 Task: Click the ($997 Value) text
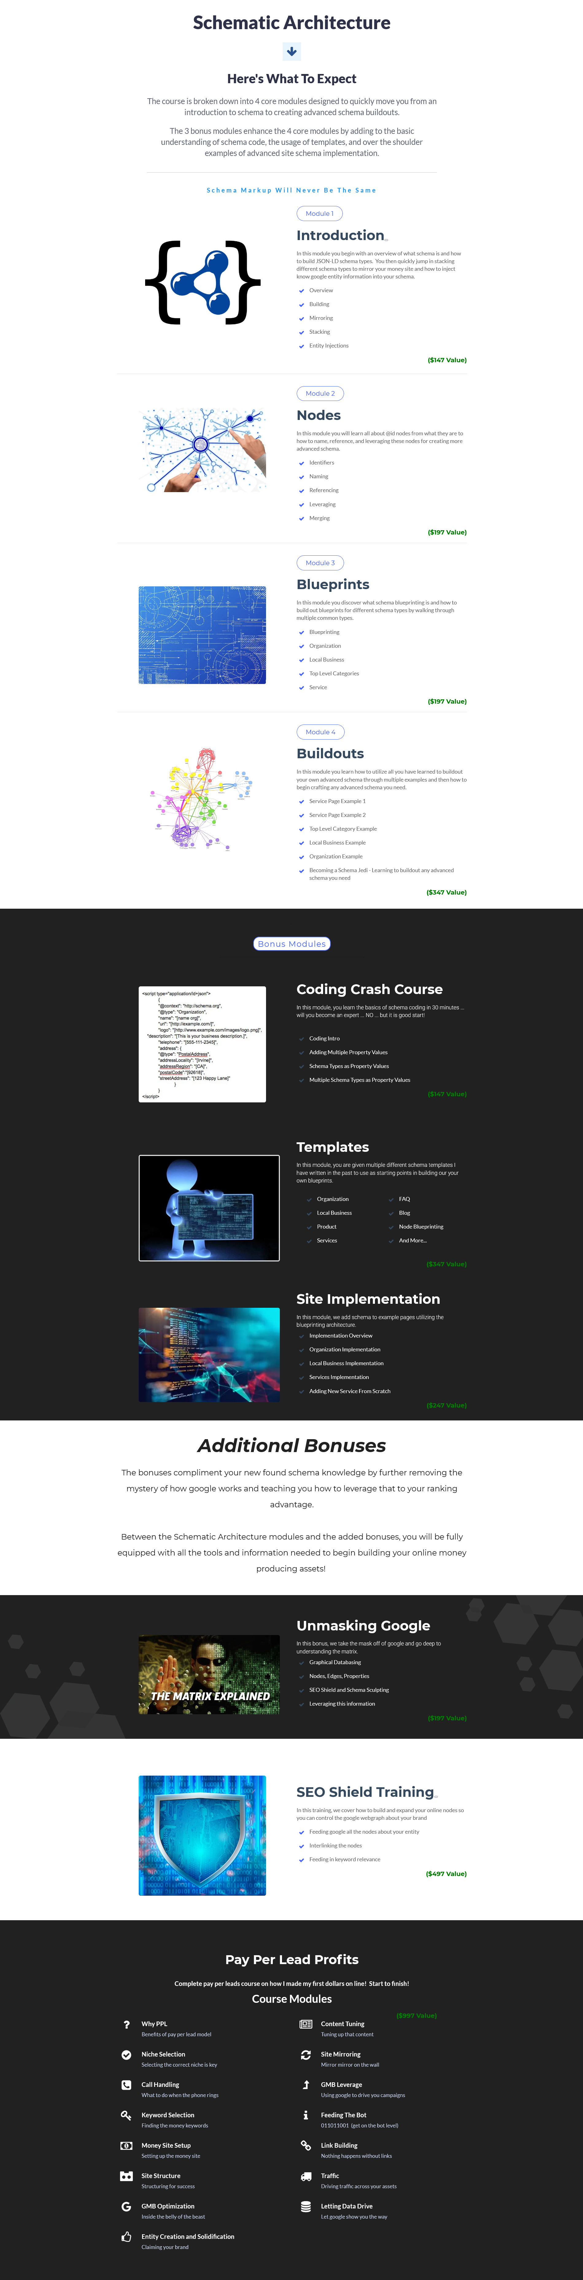(417, 2015)
